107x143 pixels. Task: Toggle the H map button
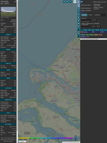67,2
